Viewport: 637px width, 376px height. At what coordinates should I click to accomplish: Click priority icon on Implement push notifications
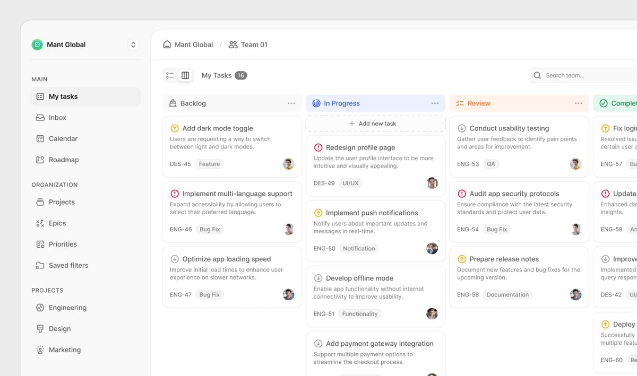[318, 213]
